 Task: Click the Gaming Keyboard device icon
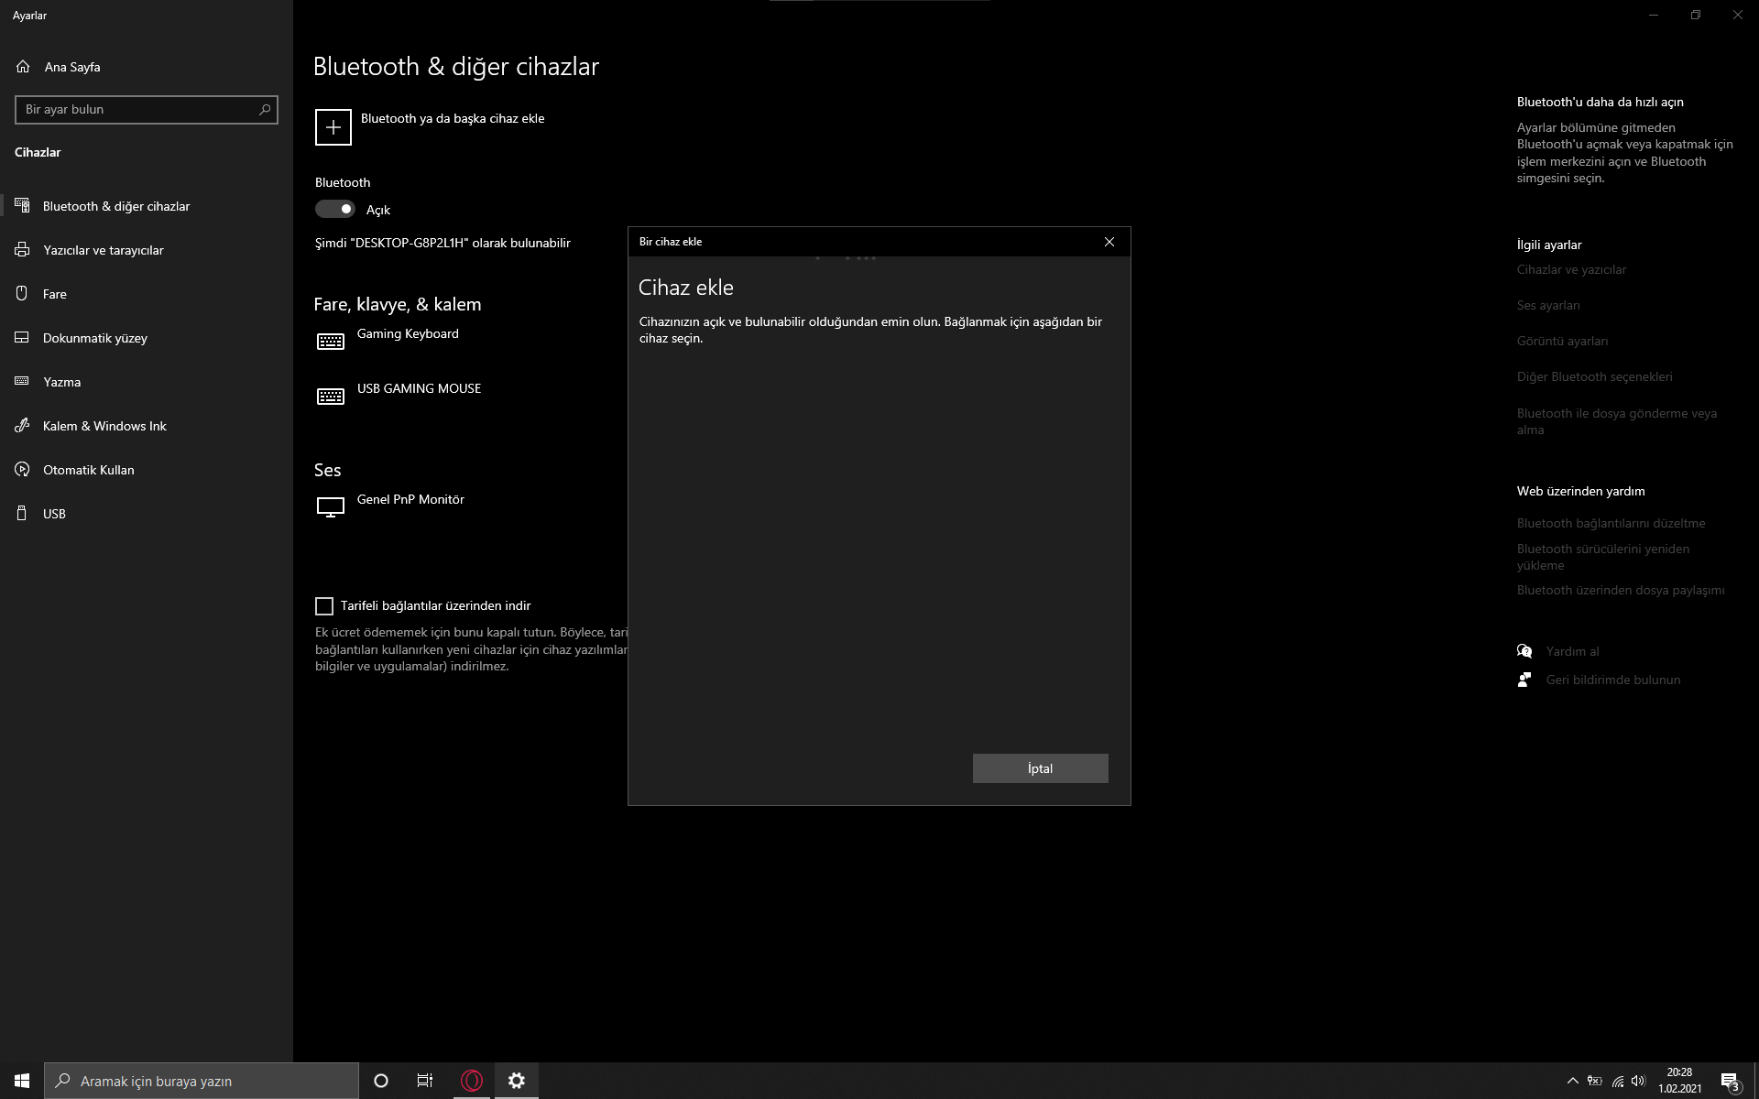click(x=331, y=342)
